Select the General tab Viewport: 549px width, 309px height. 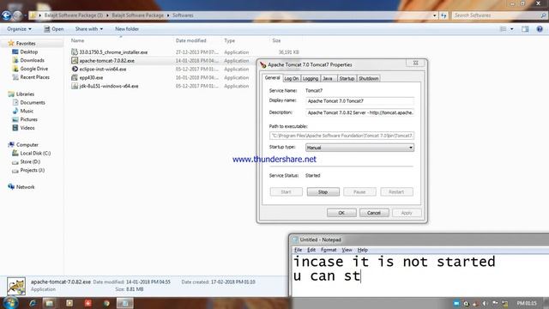(273, 78)
